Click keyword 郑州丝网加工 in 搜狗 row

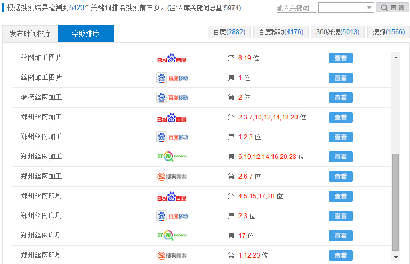click(41, 177)
